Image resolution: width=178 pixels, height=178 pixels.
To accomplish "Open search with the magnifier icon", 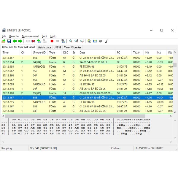I will click(x=71, y=41).
